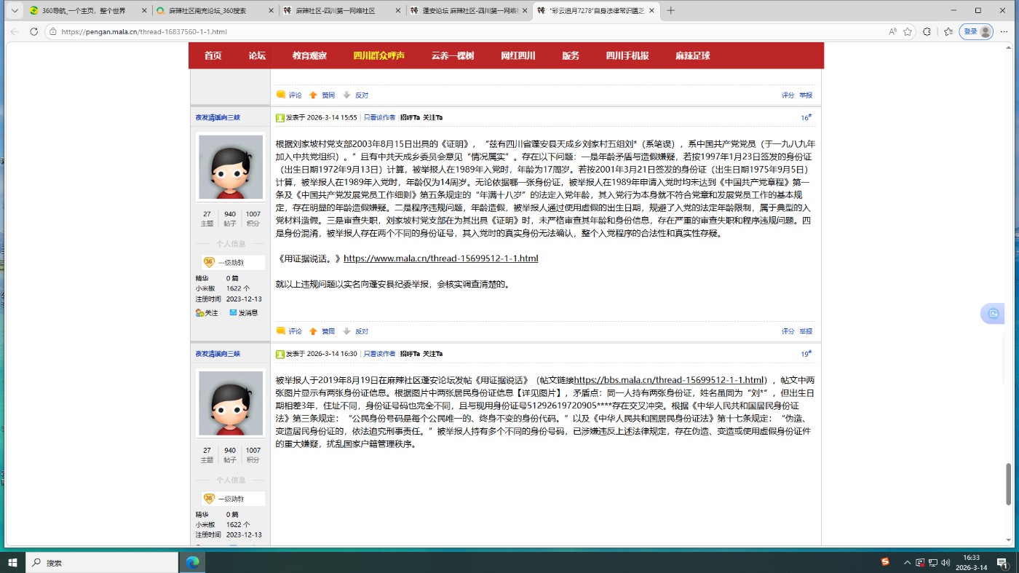Click the floating blue side widget icon
This screenshot has width=1019, height=573.
click(x=994, y=314)
